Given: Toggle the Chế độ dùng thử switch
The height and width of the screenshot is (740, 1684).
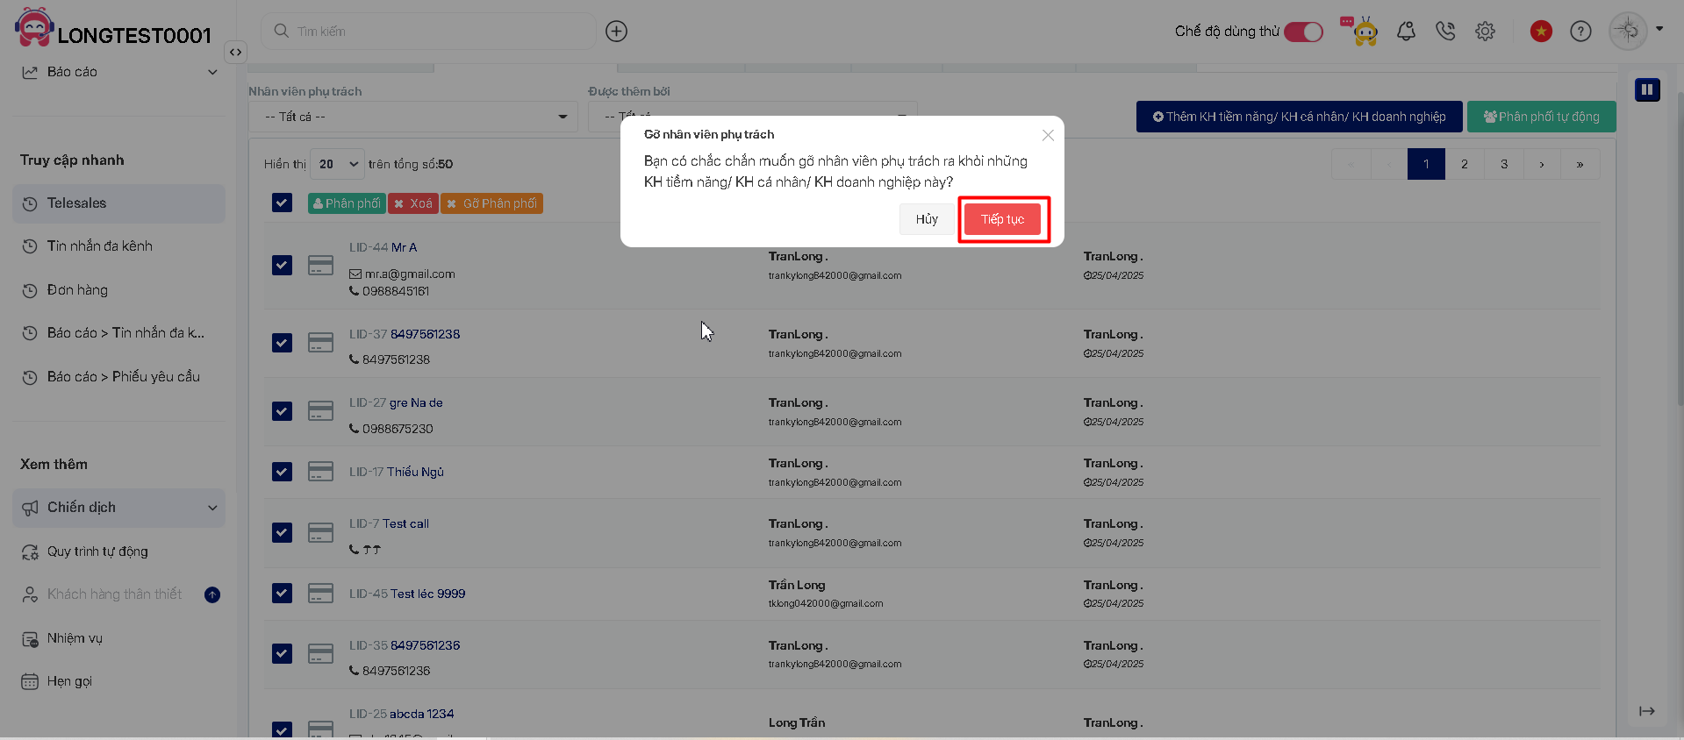Looking at the screenshot, I should point(1303,32).
